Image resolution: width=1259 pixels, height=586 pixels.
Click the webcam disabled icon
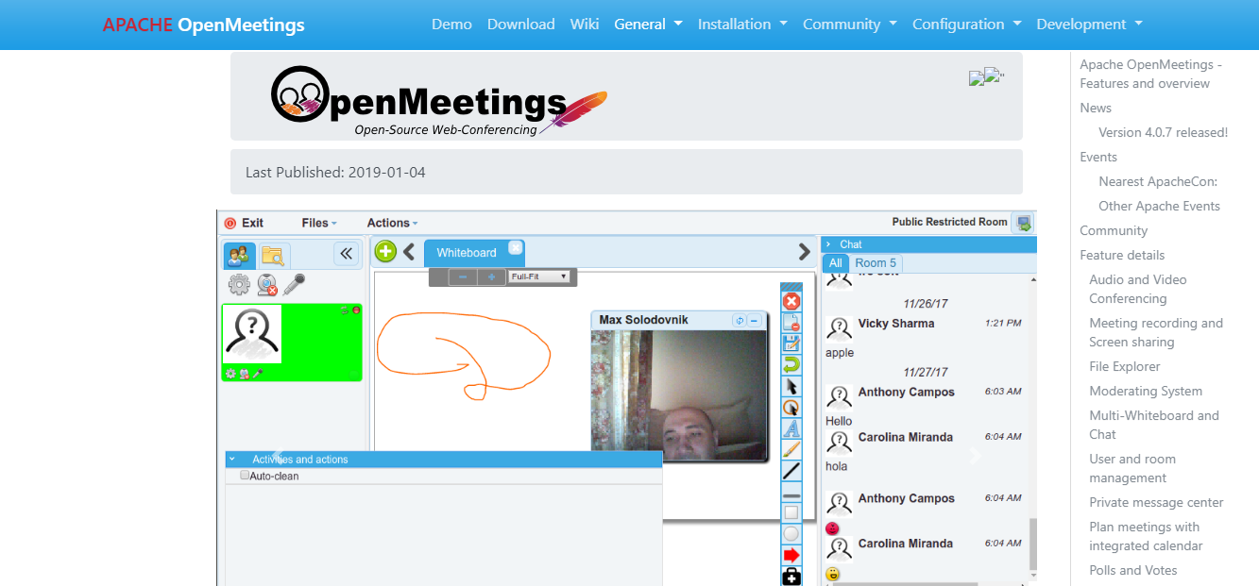tap(268, 283)
